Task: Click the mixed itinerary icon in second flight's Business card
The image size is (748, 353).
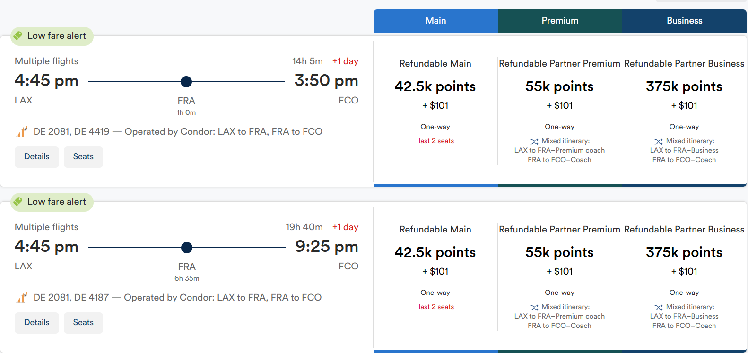Action: coord(659,307)
